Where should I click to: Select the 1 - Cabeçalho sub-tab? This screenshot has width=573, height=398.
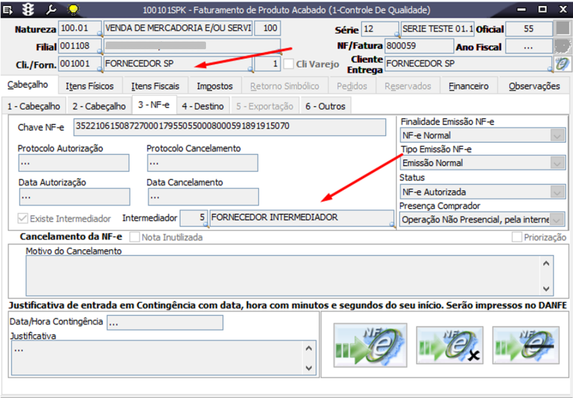pyautogui.click(x=33, y=106)
